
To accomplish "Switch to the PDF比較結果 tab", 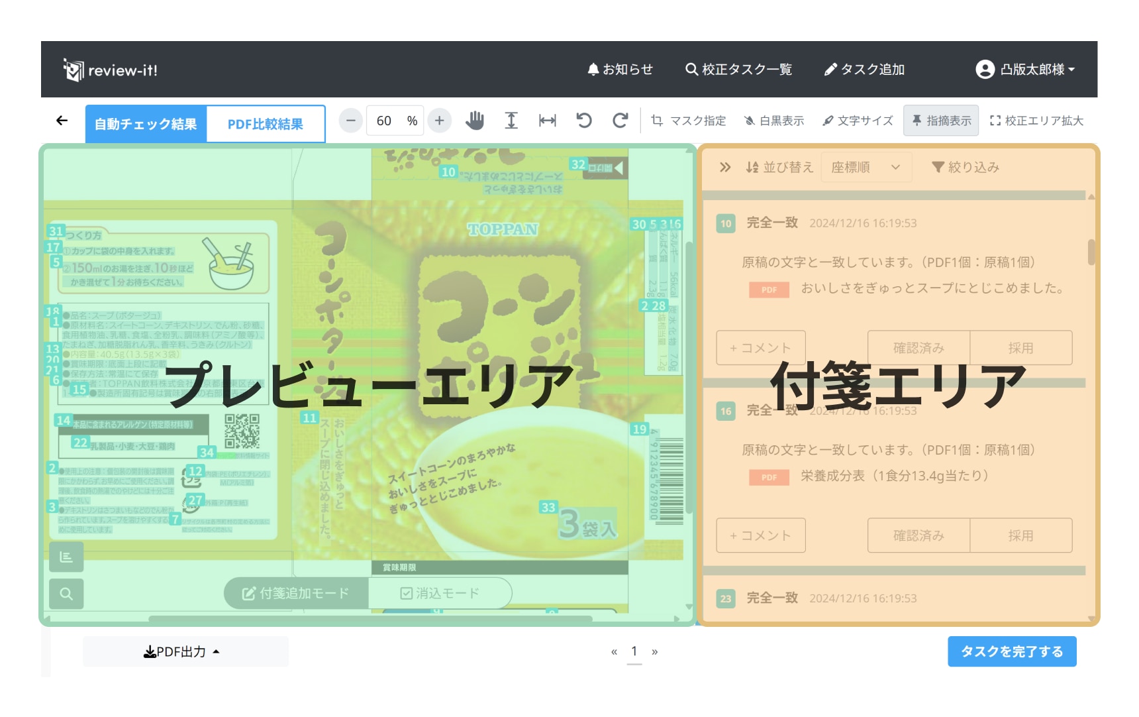I will coord(266,124).
